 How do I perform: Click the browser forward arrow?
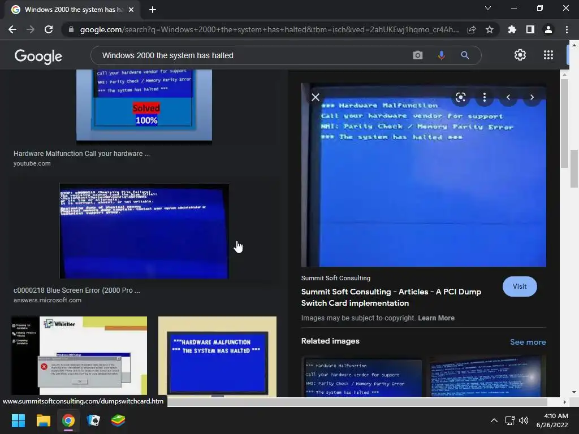pos(31,29)
